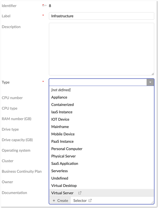Select Physical Server option

tap(63, 156)
